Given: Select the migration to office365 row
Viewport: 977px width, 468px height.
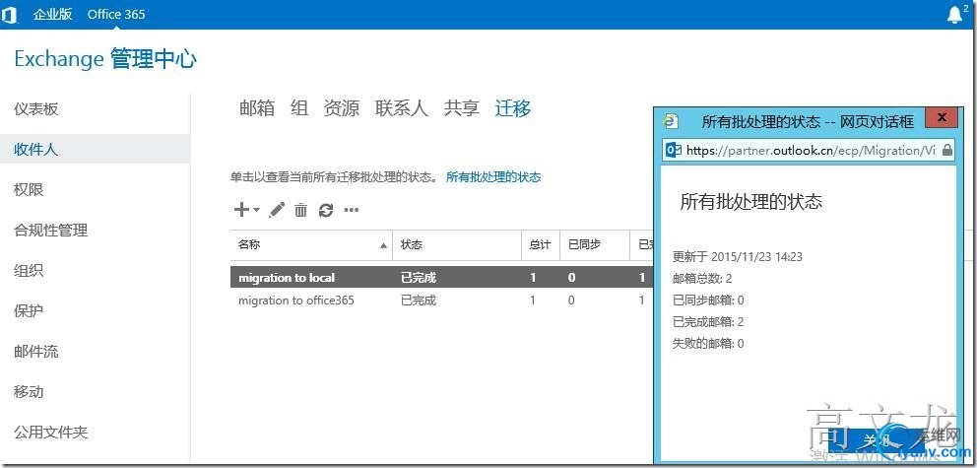Looking at the screenshot, I should [441, 301].
